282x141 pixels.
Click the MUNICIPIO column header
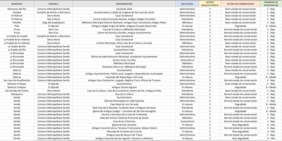click(17, 4)
